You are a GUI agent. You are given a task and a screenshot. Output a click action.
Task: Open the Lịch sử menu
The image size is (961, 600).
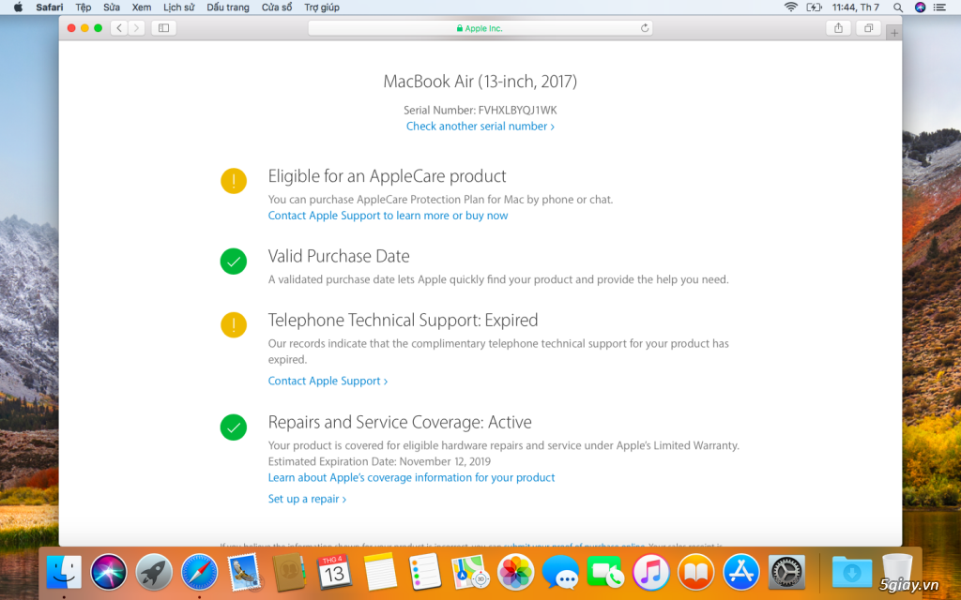[x=179, y=7]
